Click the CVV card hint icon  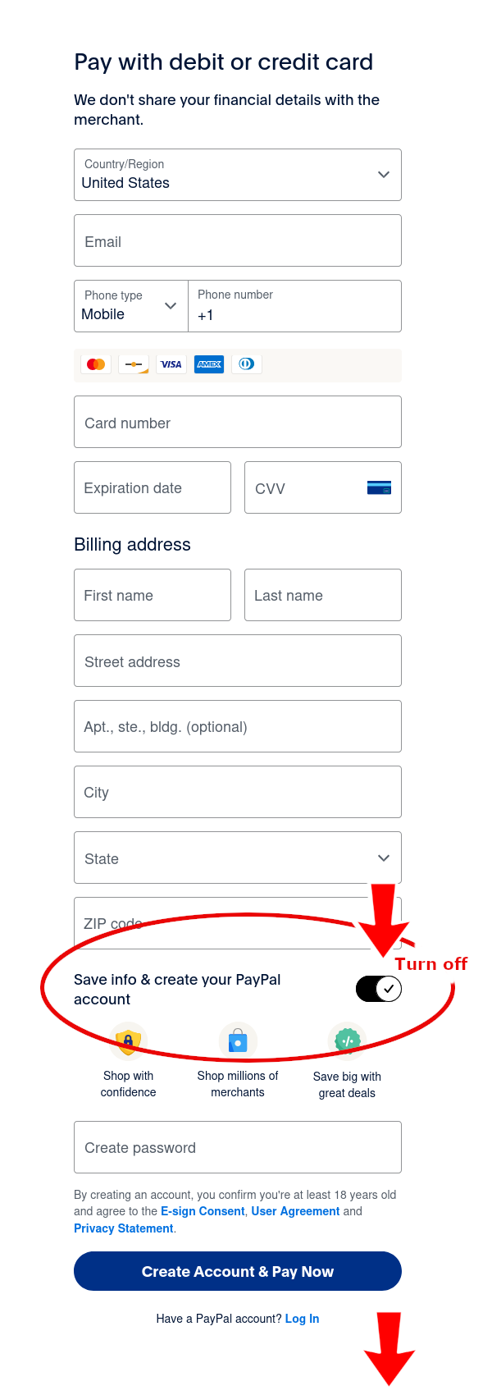379,488
